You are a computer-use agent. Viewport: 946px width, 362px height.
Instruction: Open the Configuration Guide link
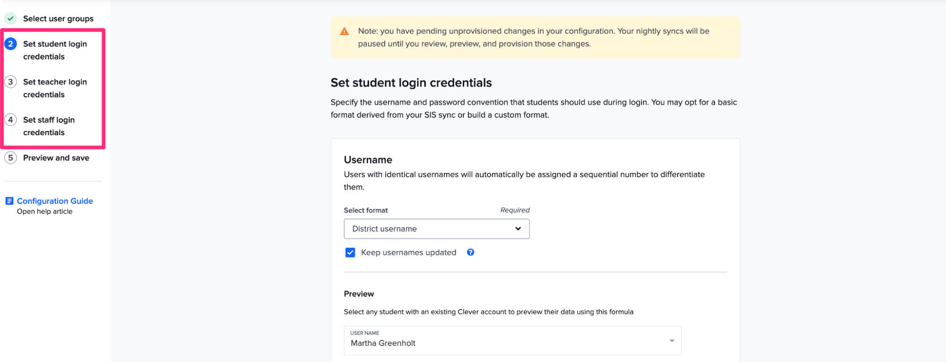[x=55, y=201]
